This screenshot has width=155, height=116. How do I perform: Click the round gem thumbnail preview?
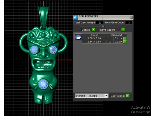coord(78,37)
